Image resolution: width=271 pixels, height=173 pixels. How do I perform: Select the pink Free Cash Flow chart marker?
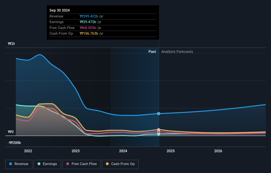click(159, 132)
